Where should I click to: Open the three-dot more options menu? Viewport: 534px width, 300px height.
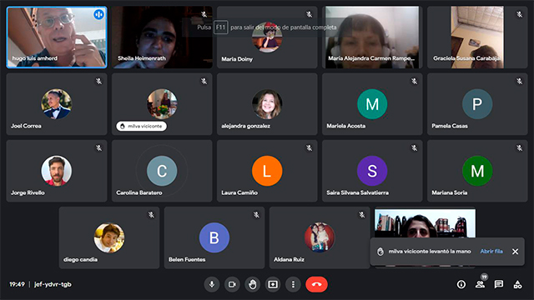point(293,284)
